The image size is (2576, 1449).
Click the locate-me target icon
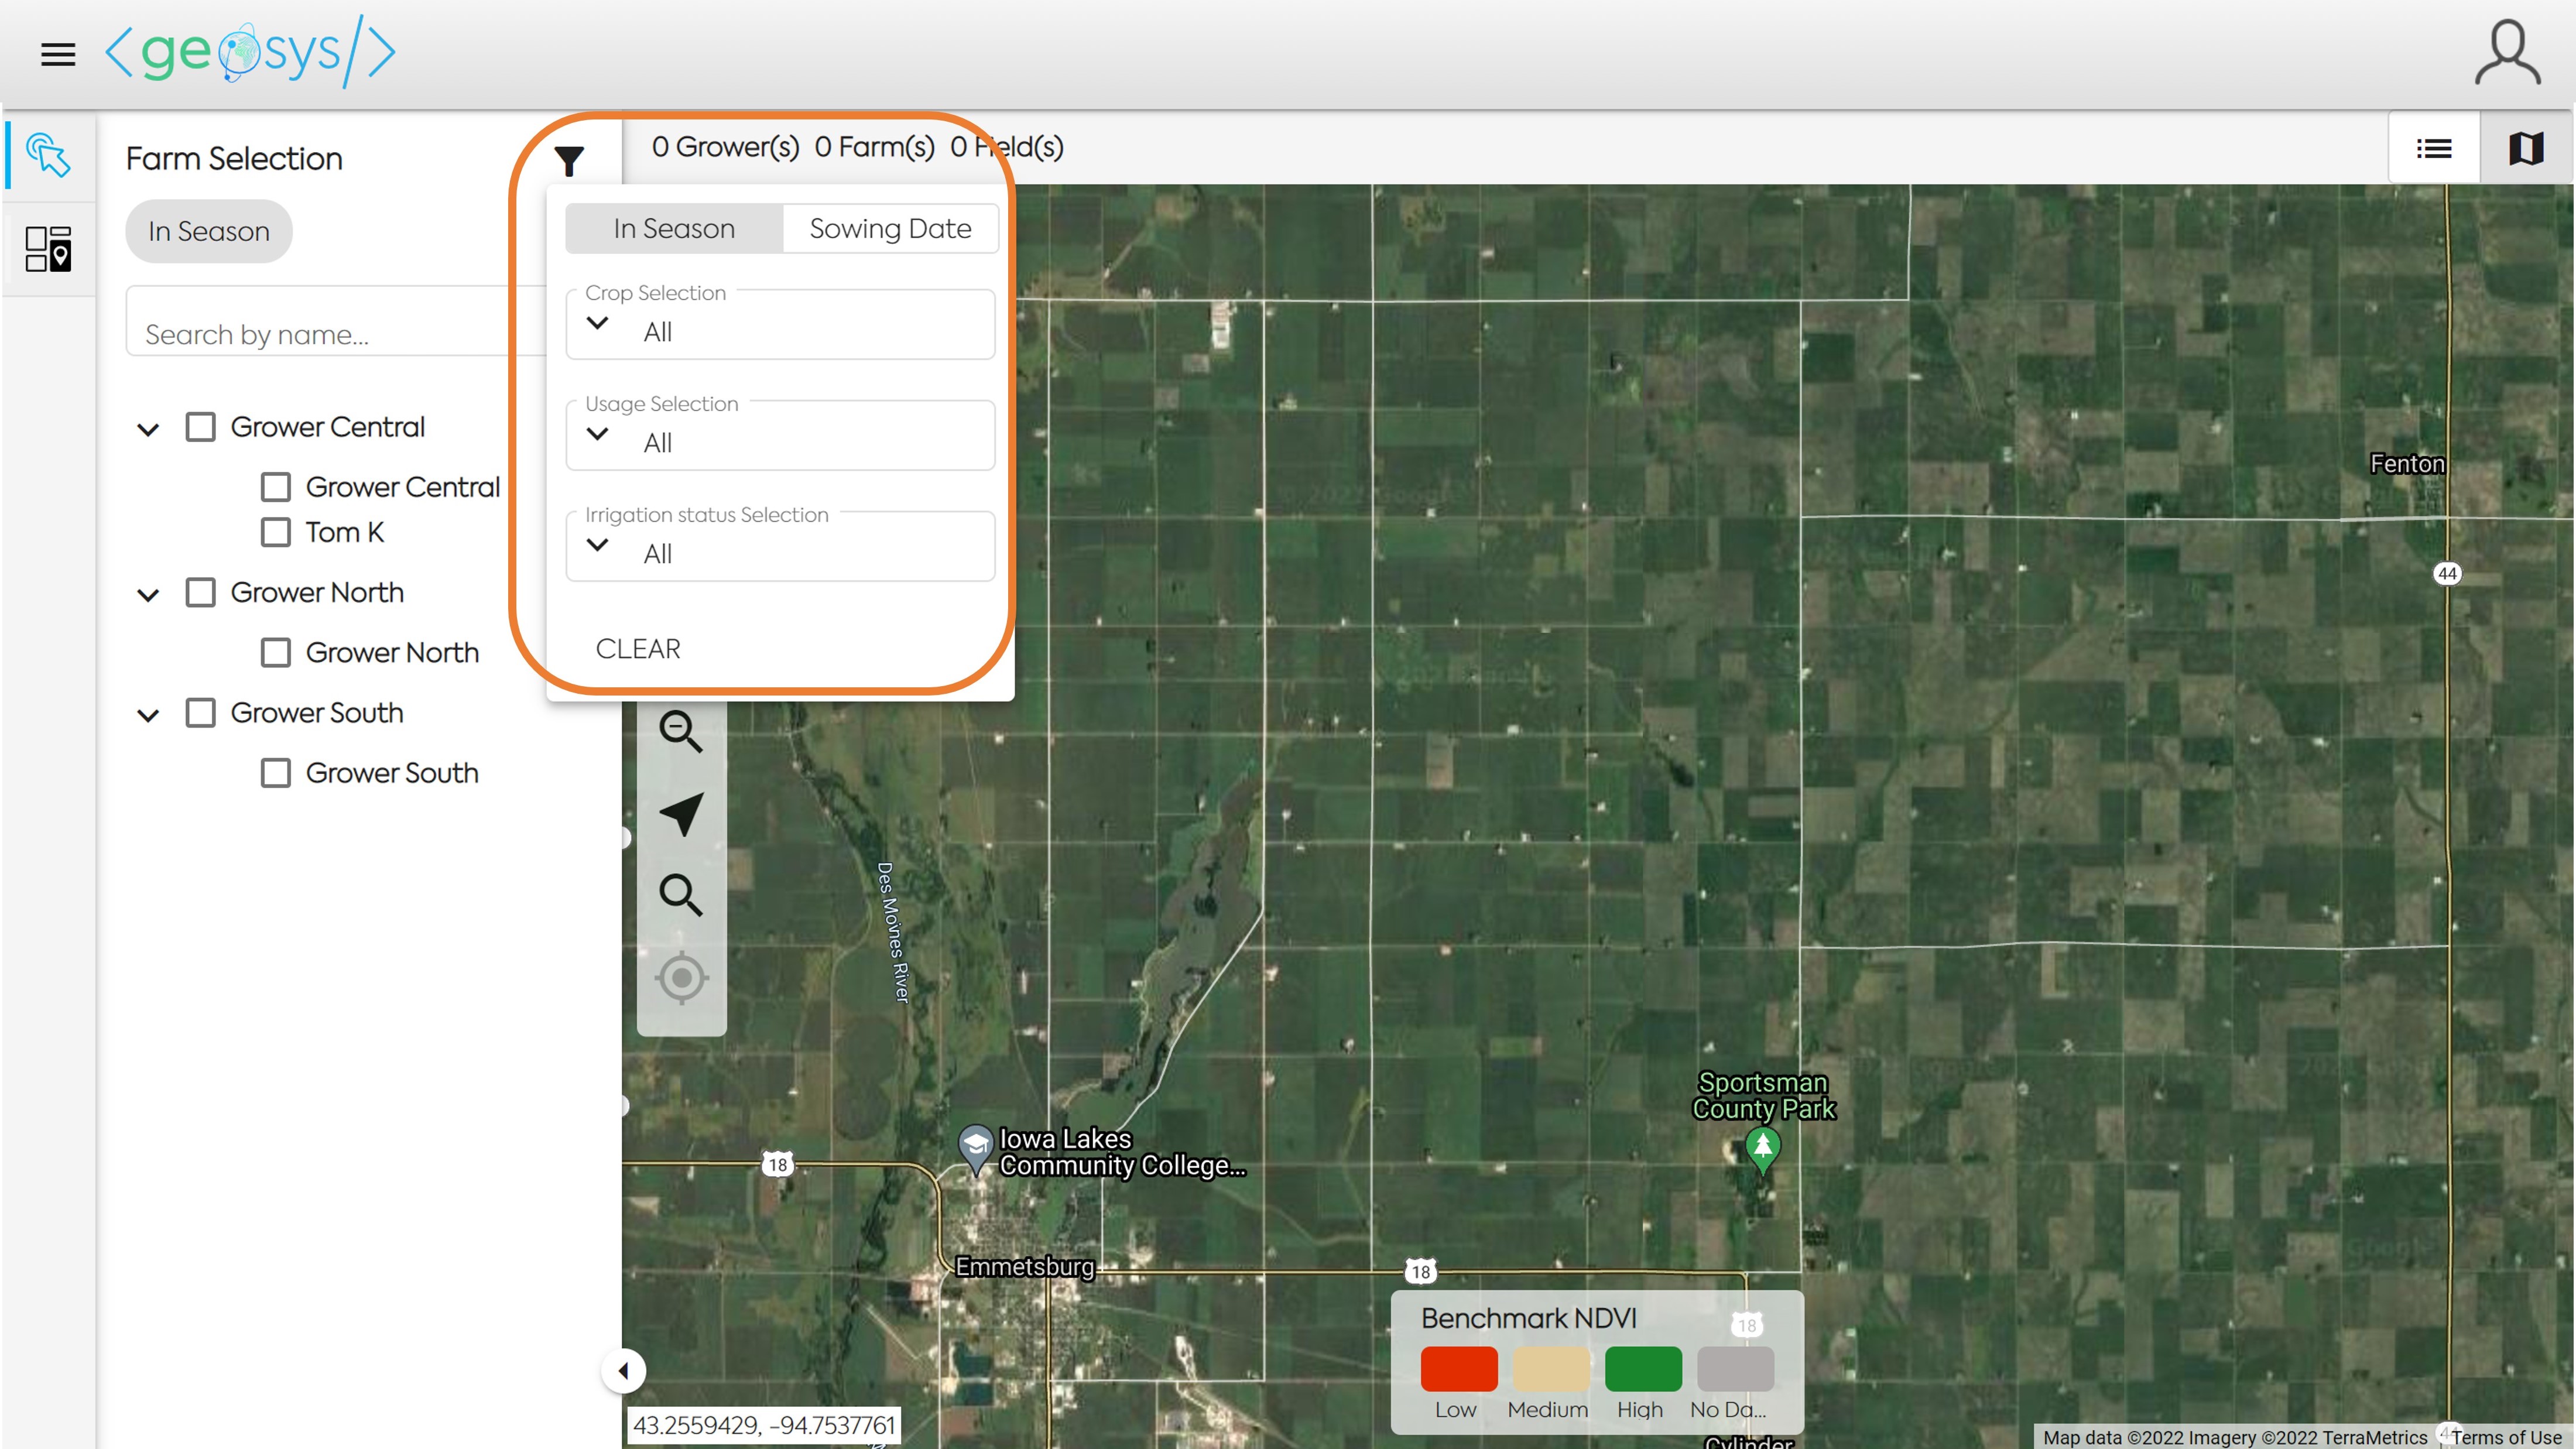pyautogui.click(x=681, y=977)
